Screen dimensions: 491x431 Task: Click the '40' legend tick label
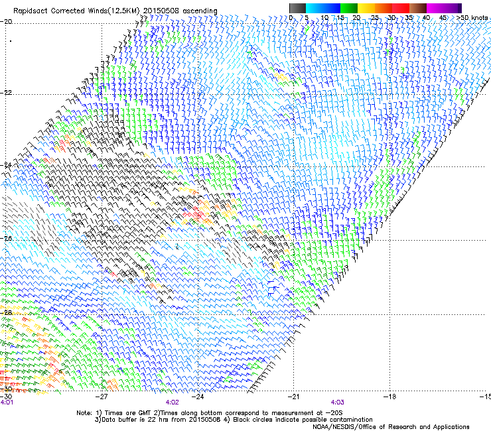[x=426, y=18]
